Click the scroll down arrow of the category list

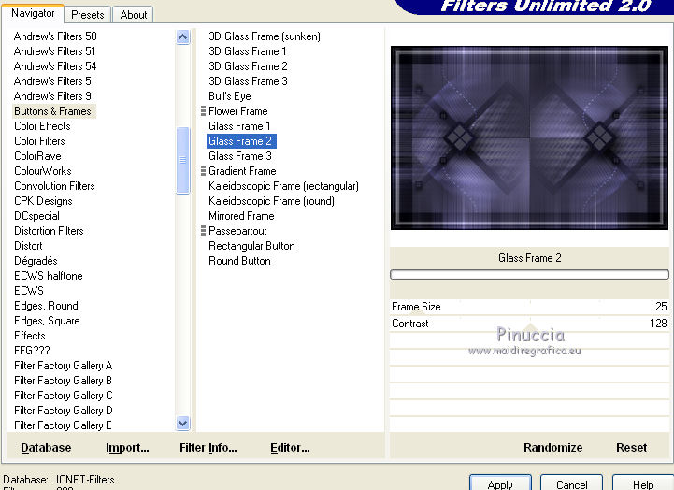point(182,424)
